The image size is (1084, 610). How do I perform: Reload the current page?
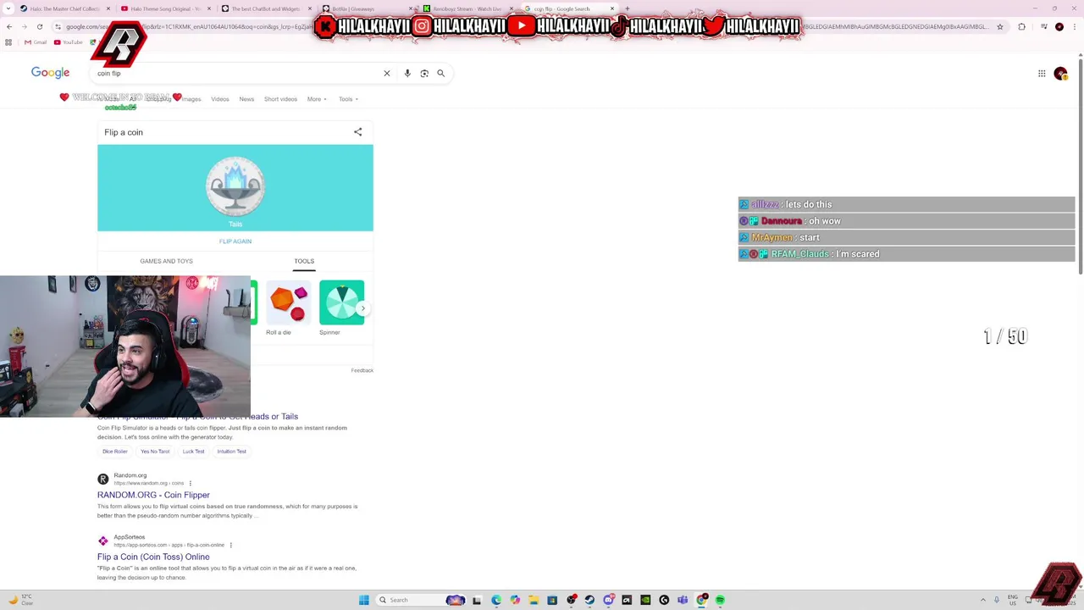pos(40,26)
